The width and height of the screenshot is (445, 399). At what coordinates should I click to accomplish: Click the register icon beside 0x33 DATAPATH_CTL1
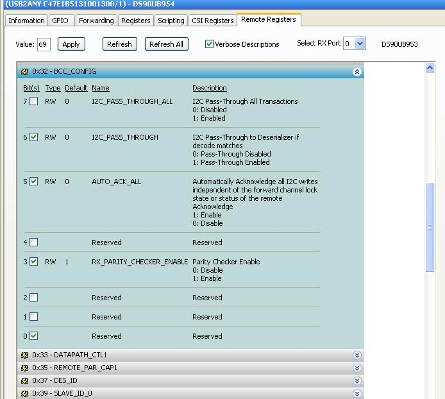pos(25,355)
